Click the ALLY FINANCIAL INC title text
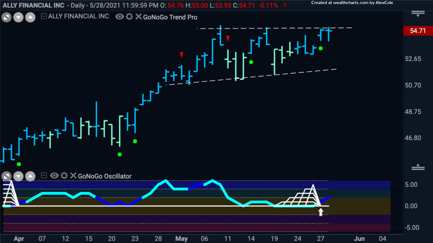This screenshot has width=433, height=243. [x=33, y=5]
